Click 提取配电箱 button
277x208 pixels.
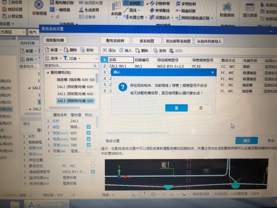tap(55, 40)
